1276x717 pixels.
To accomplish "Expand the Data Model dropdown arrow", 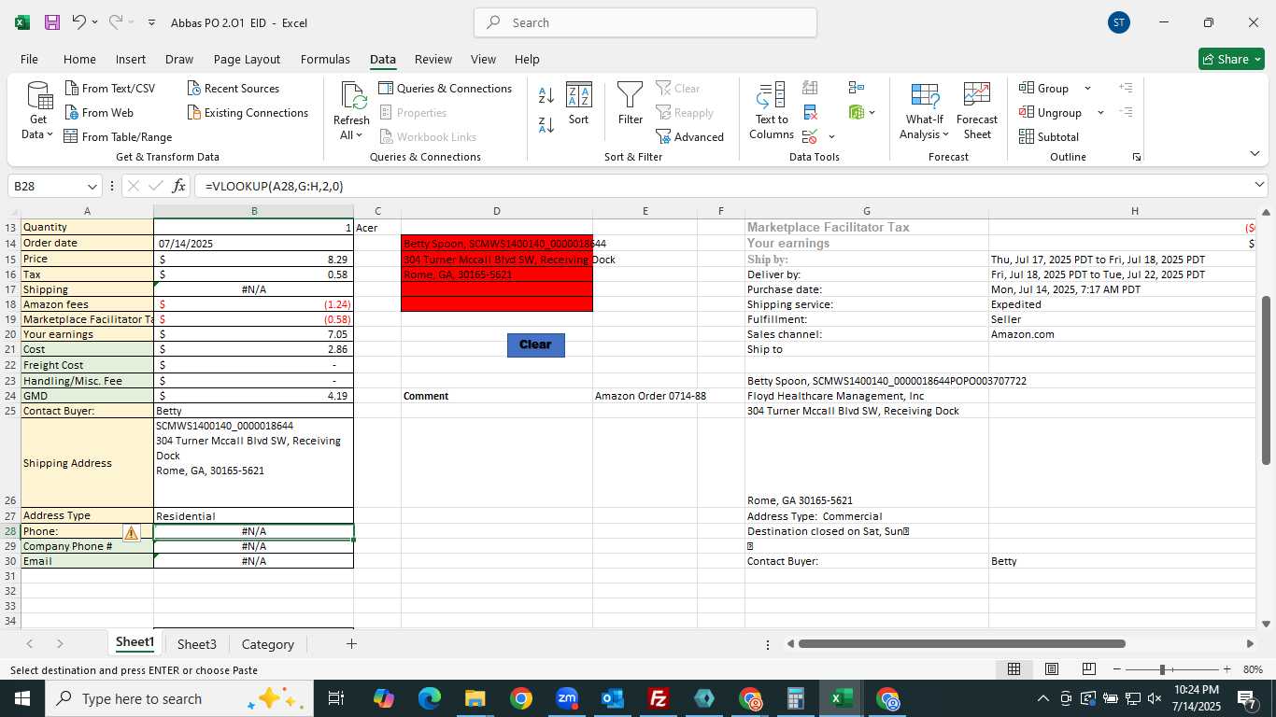I will [872, 113].
